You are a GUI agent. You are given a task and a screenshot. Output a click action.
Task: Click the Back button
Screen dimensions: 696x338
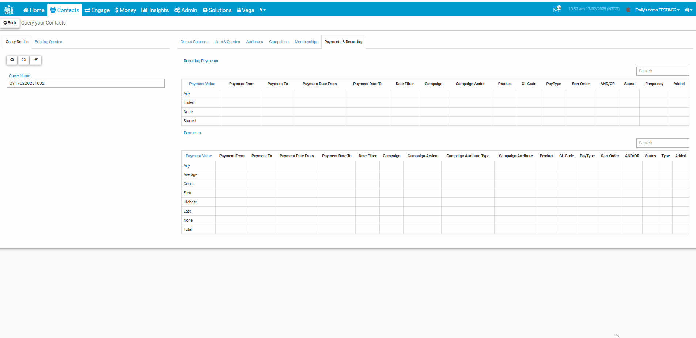pyautogui.click(x=10, y=23)
